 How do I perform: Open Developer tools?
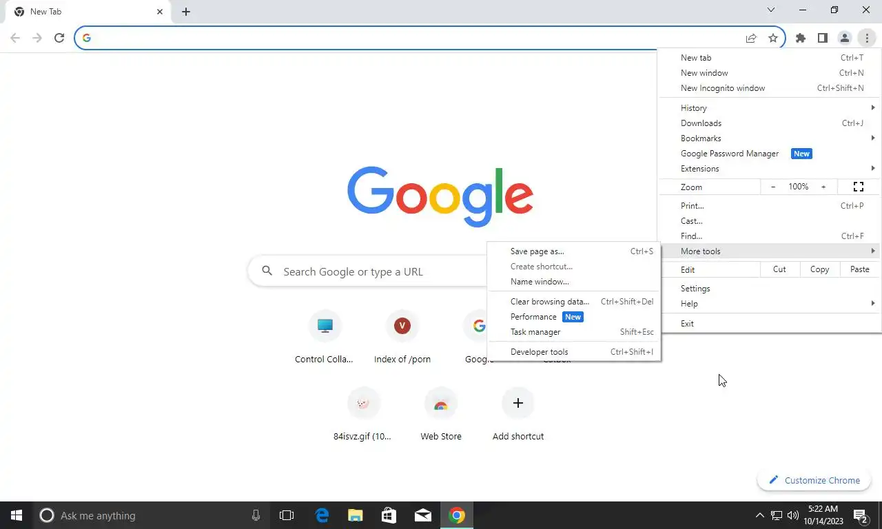point(573,352)
